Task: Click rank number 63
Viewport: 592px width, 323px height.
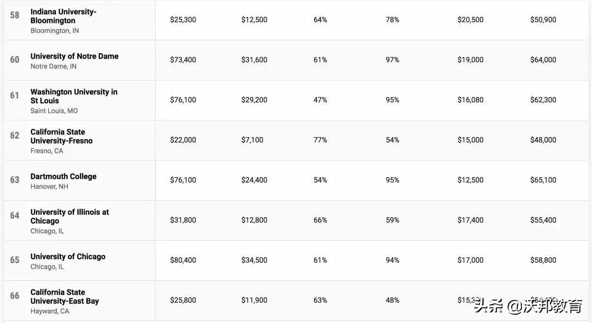Action: tap(15, 180)
